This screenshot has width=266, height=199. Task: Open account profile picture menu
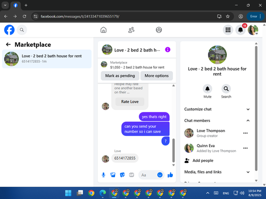[253, 30]
